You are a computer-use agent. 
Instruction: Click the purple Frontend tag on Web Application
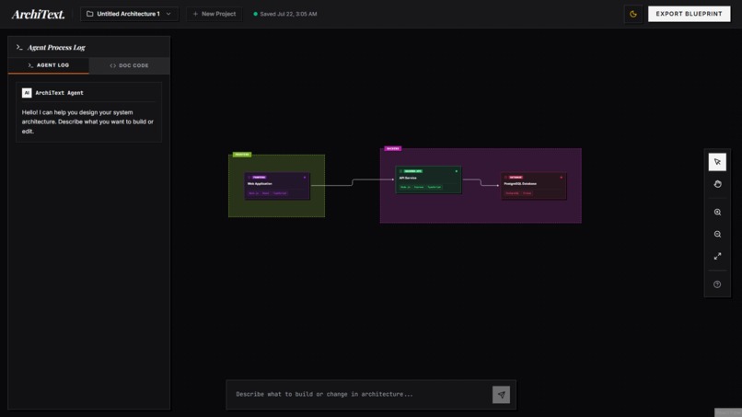[x=259, y=178]
